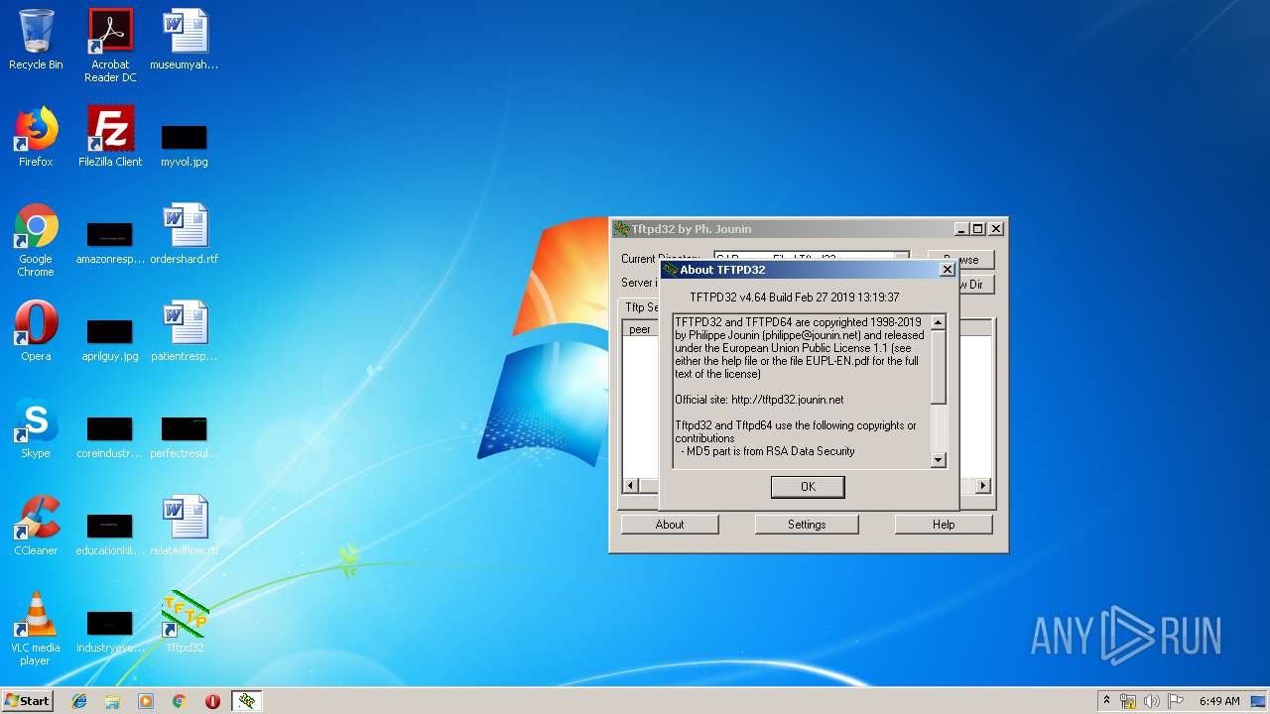Open the Action Center flag icon
This screenshot has width=1270, height=714.
1176,701
